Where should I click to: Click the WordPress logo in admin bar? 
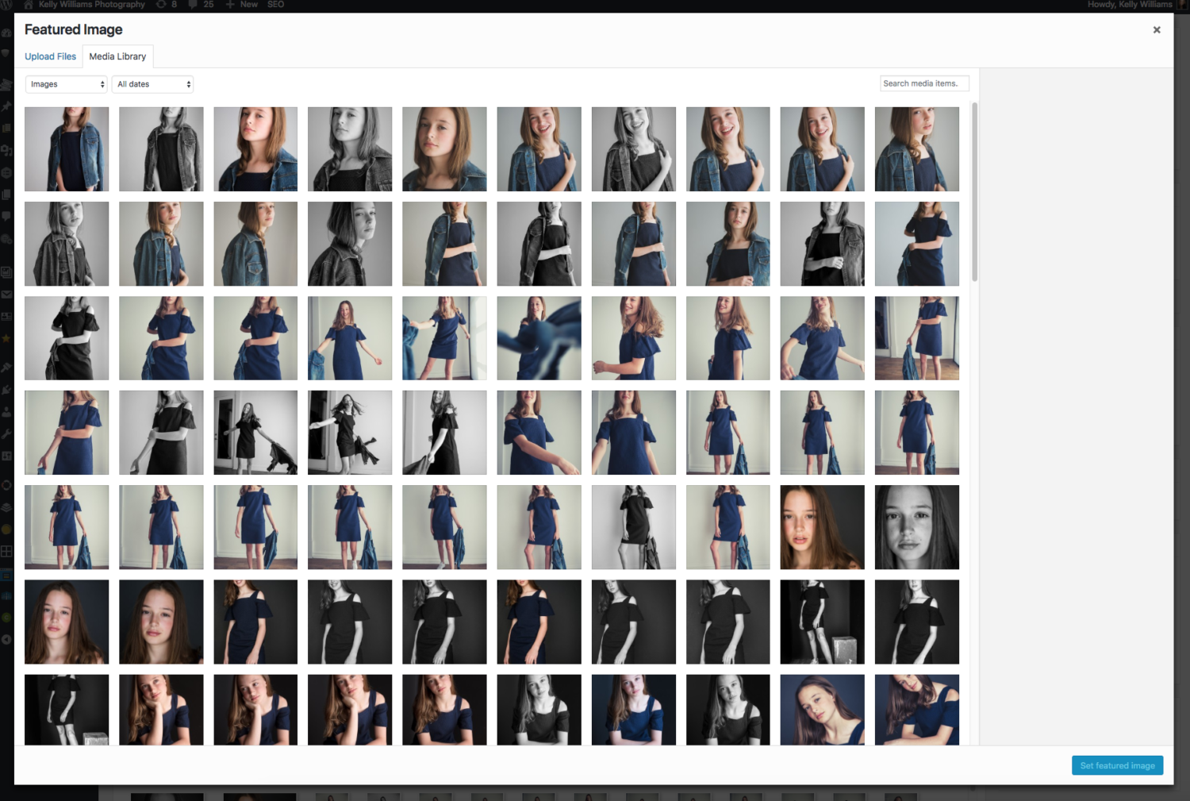[x=6, y=5]
